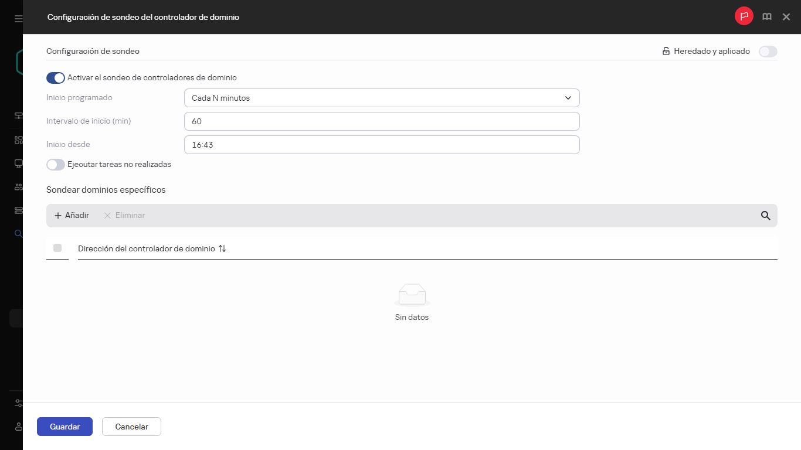The height and width of the screenshot is (450, 801).
Task: Click the settings sliders icon at sidebar bottom
Action: [18, 403]
